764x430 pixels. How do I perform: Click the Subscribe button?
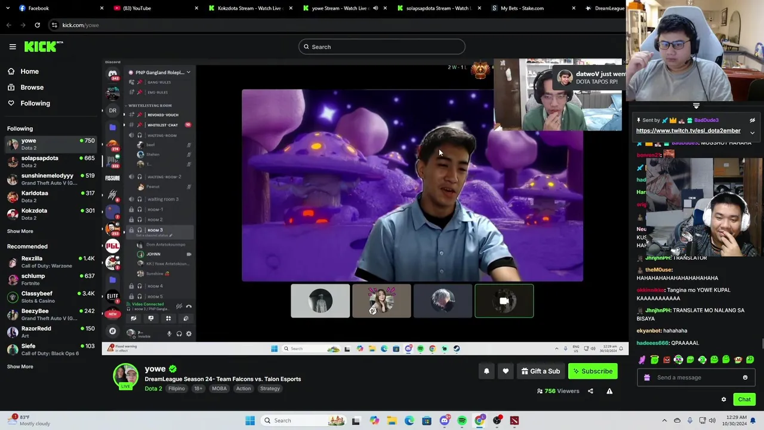[593, 371]
